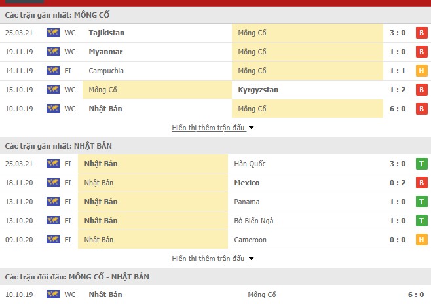Click the globe icon in the Panama match row
The width and height of the screenshot is (431, 305).
tap(53, 202)
